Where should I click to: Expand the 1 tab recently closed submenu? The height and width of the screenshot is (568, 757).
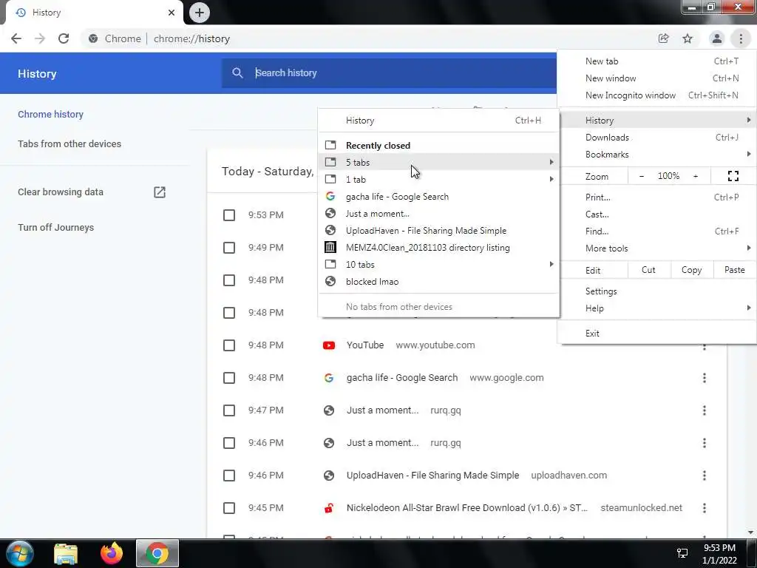click(438, 180)
